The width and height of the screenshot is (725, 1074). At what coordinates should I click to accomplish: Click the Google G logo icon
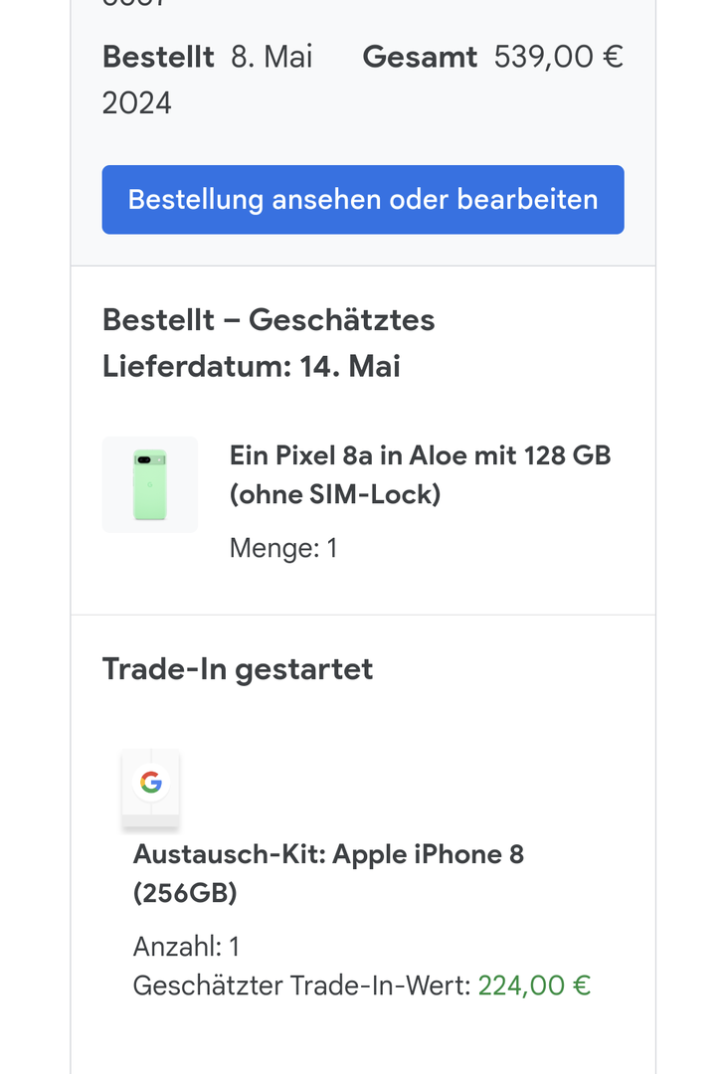pyautogui.click(x=151, y=783)
